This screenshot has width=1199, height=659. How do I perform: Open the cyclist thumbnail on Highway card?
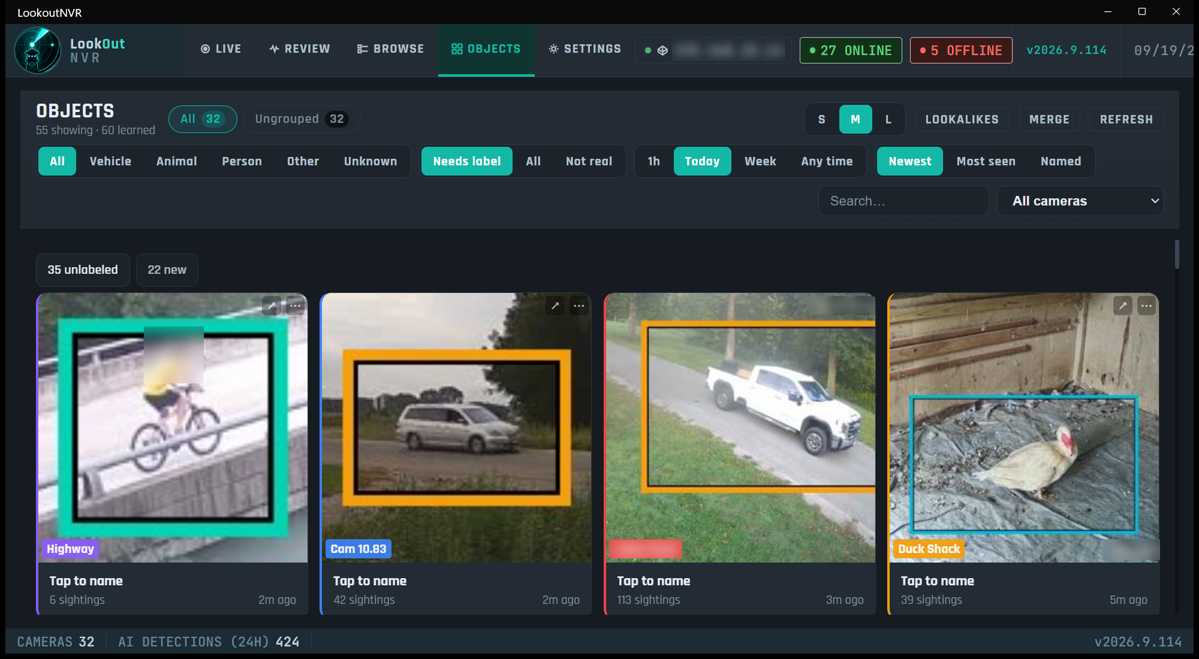coord(173,427)
